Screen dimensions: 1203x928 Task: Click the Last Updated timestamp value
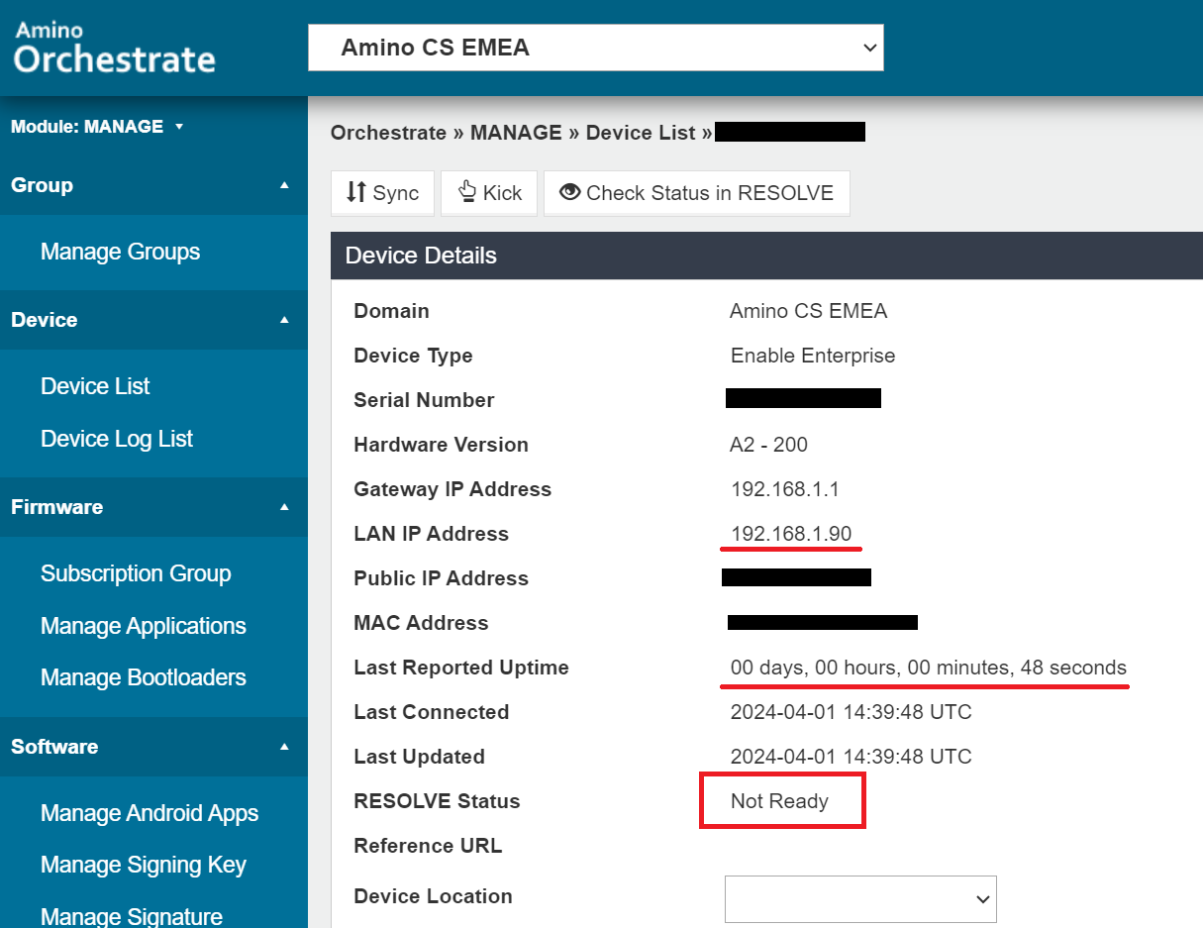[x=852, y=757]
